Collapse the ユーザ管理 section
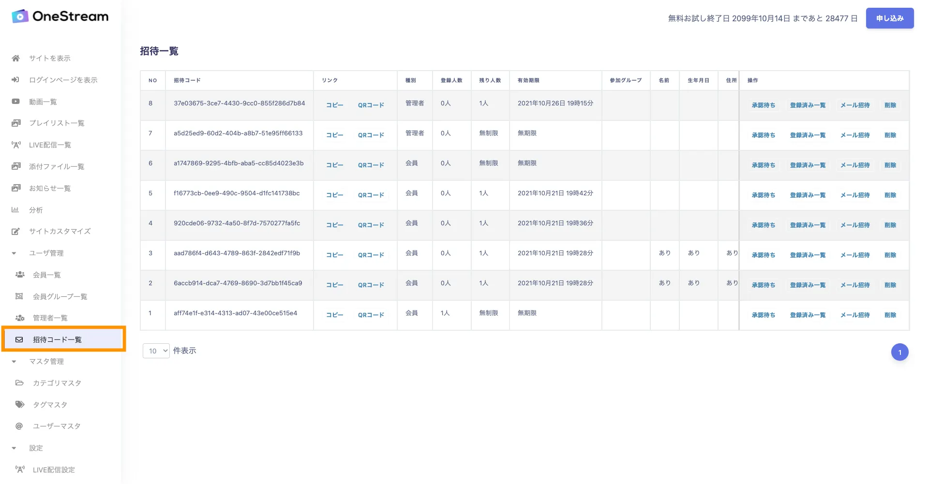 pos(14,253)
